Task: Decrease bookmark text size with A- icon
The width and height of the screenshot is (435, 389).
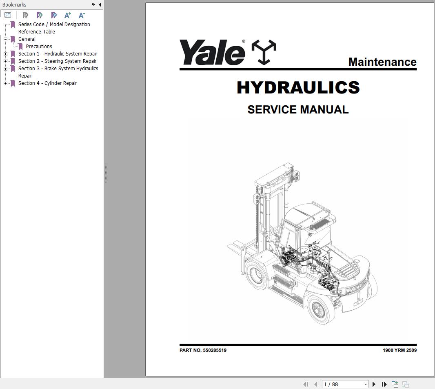Action: point(82,15)
